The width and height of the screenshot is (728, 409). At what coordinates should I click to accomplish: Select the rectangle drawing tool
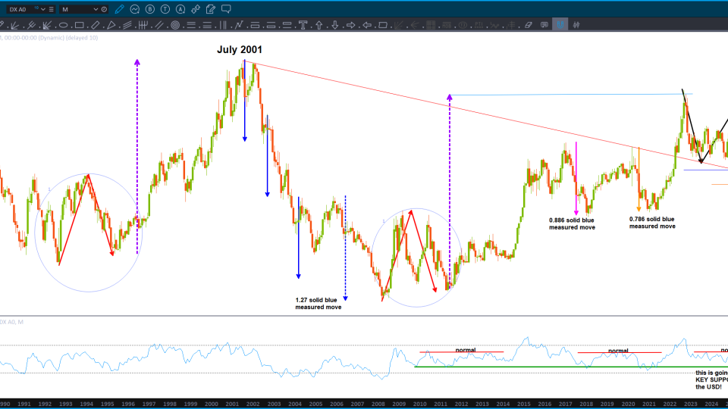80,25
